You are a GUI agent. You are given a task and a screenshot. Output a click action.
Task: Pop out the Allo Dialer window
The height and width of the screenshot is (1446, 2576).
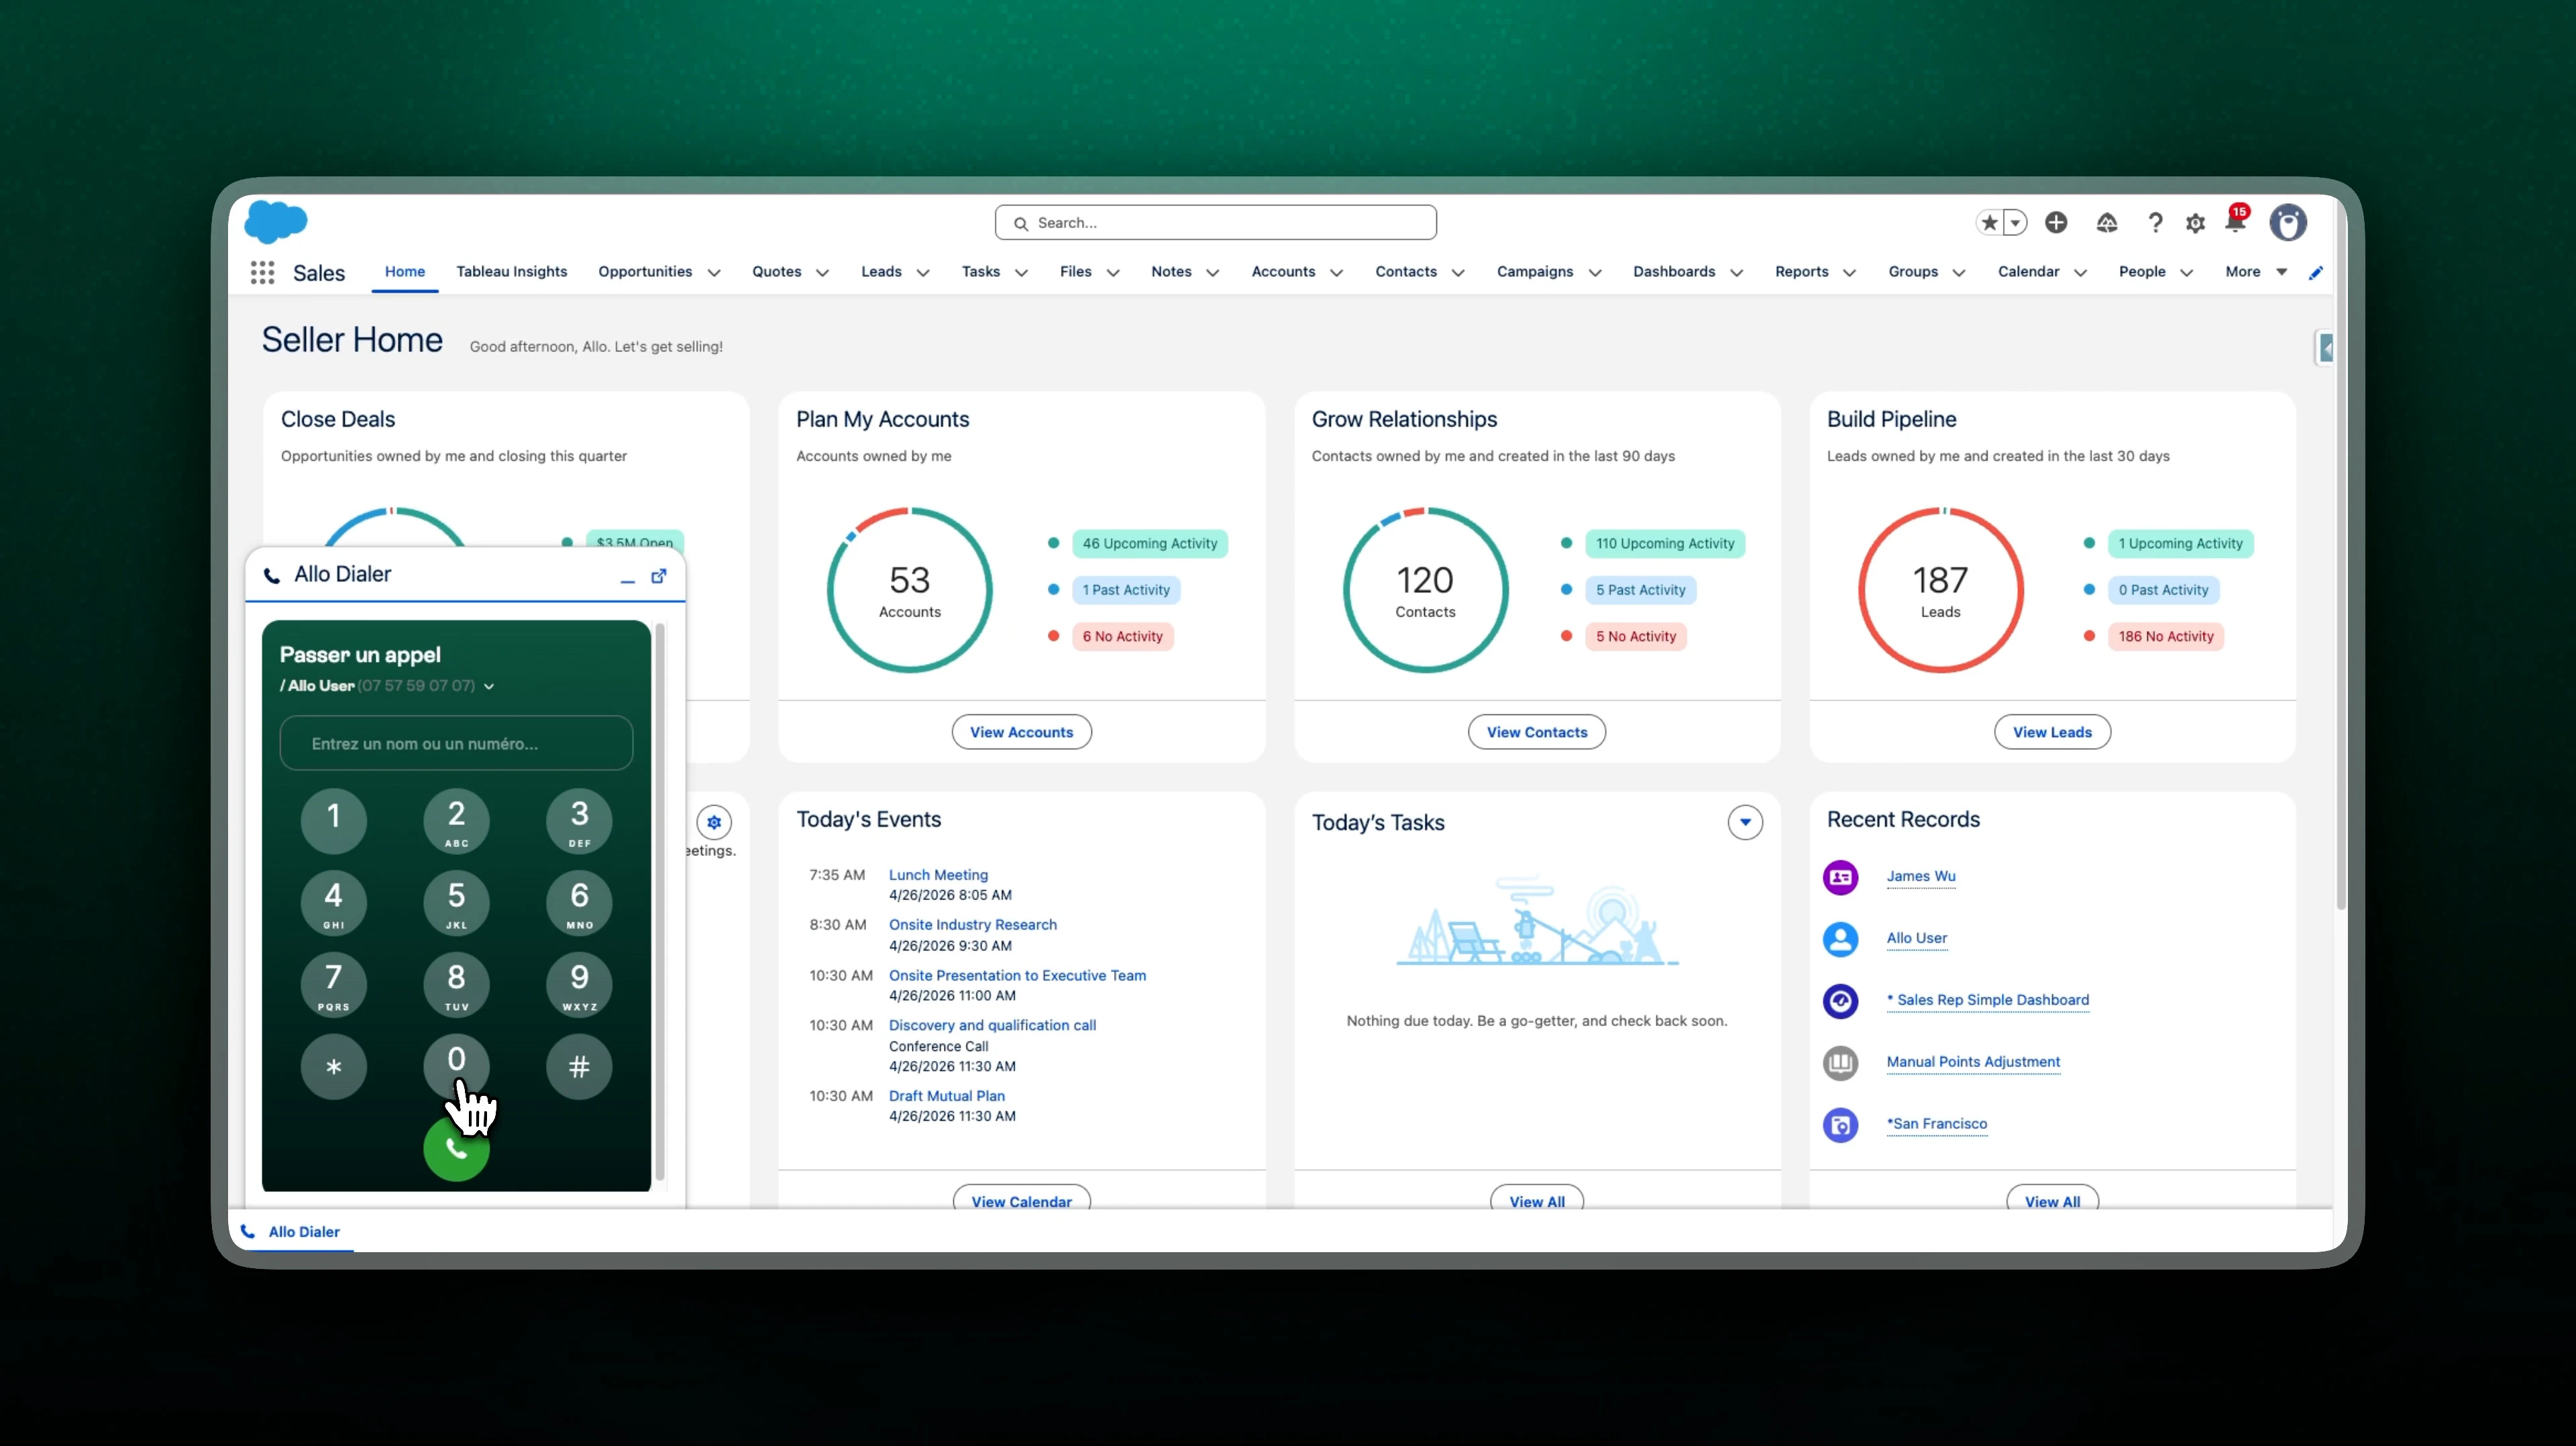[659, 576]
